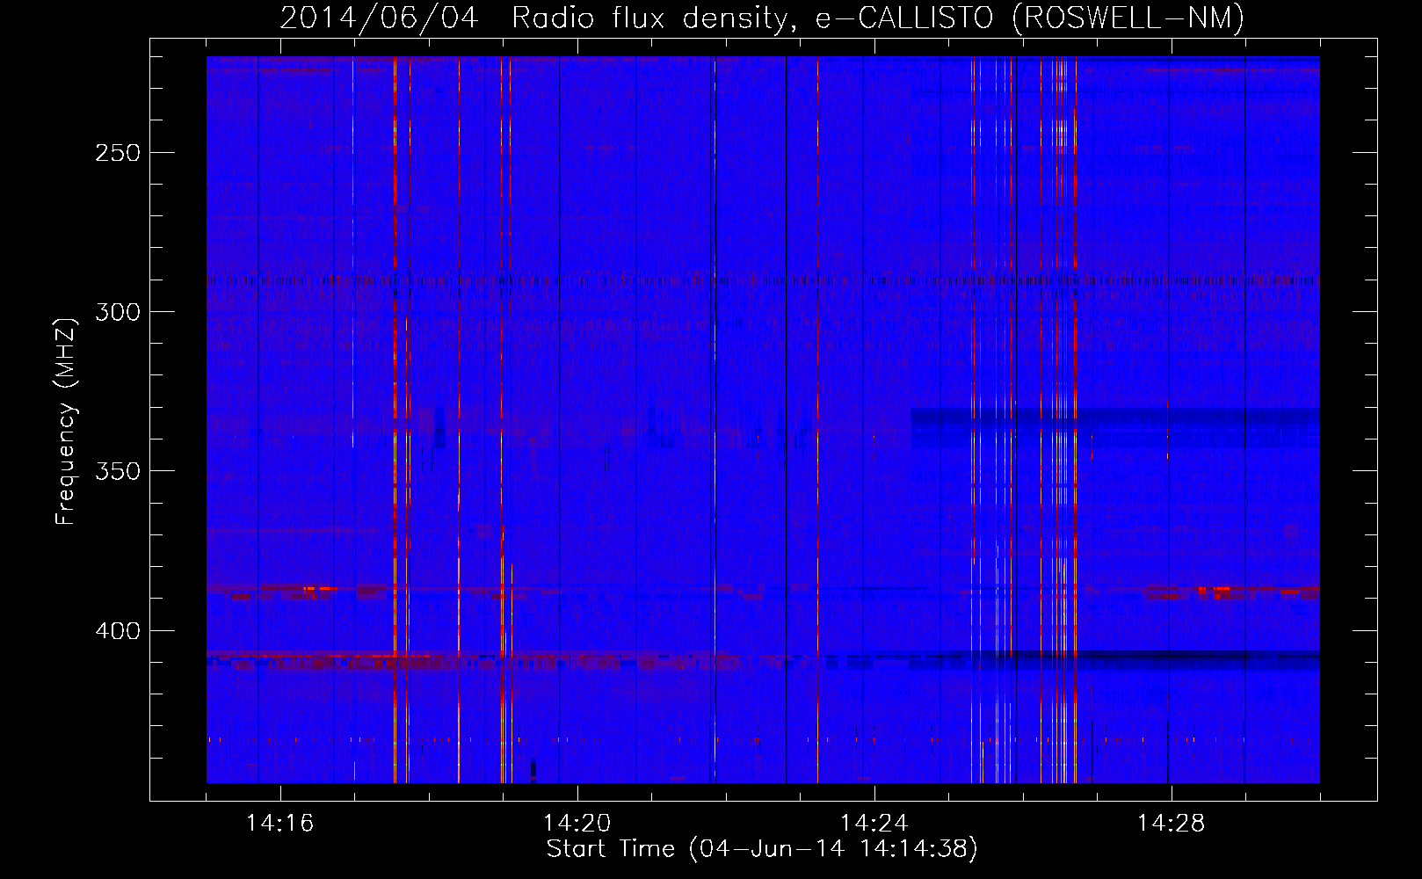
Task: Select the 250 frequency axis label
Action: click(118, 153)
